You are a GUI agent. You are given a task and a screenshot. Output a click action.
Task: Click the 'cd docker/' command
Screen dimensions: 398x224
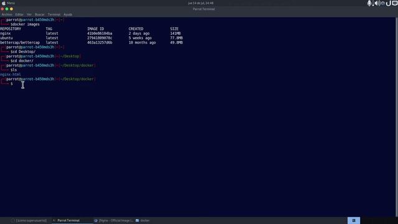[x=23, y=61]
